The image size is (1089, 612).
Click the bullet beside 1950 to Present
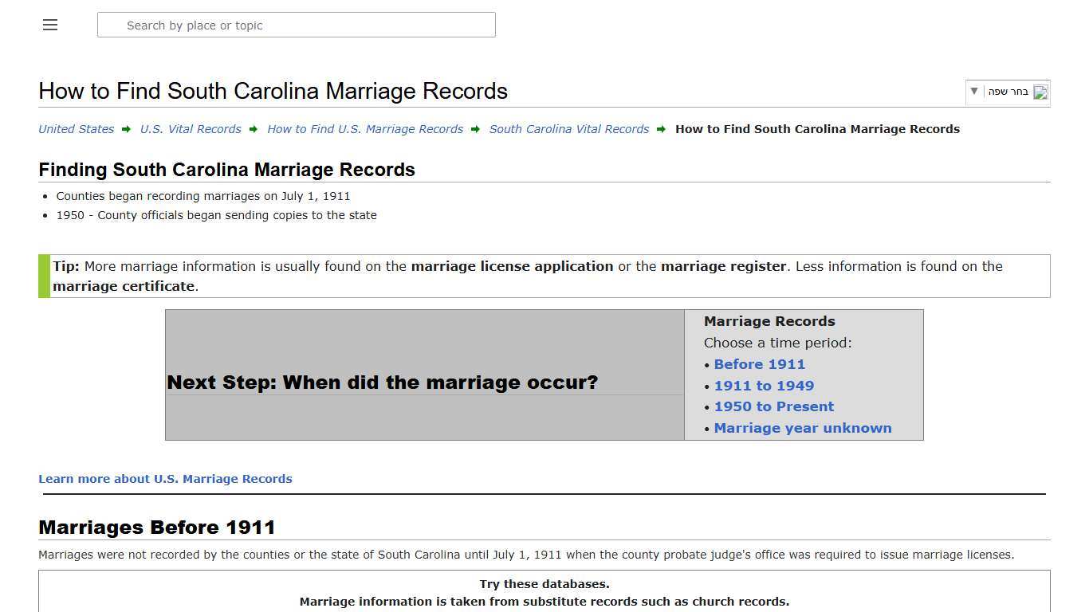[708, 407]
